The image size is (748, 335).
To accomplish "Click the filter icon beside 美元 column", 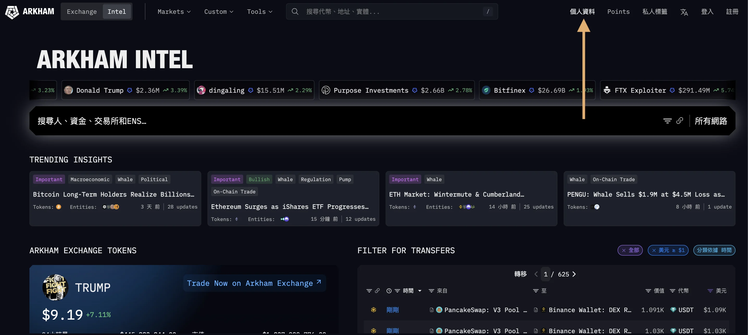I will point(710,290).
